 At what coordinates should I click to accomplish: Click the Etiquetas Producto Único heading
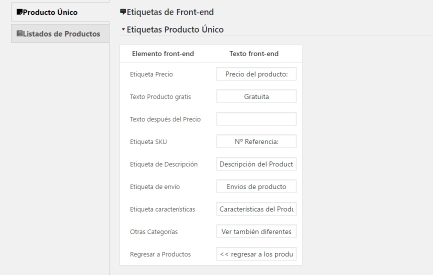(x=175, y=29)
